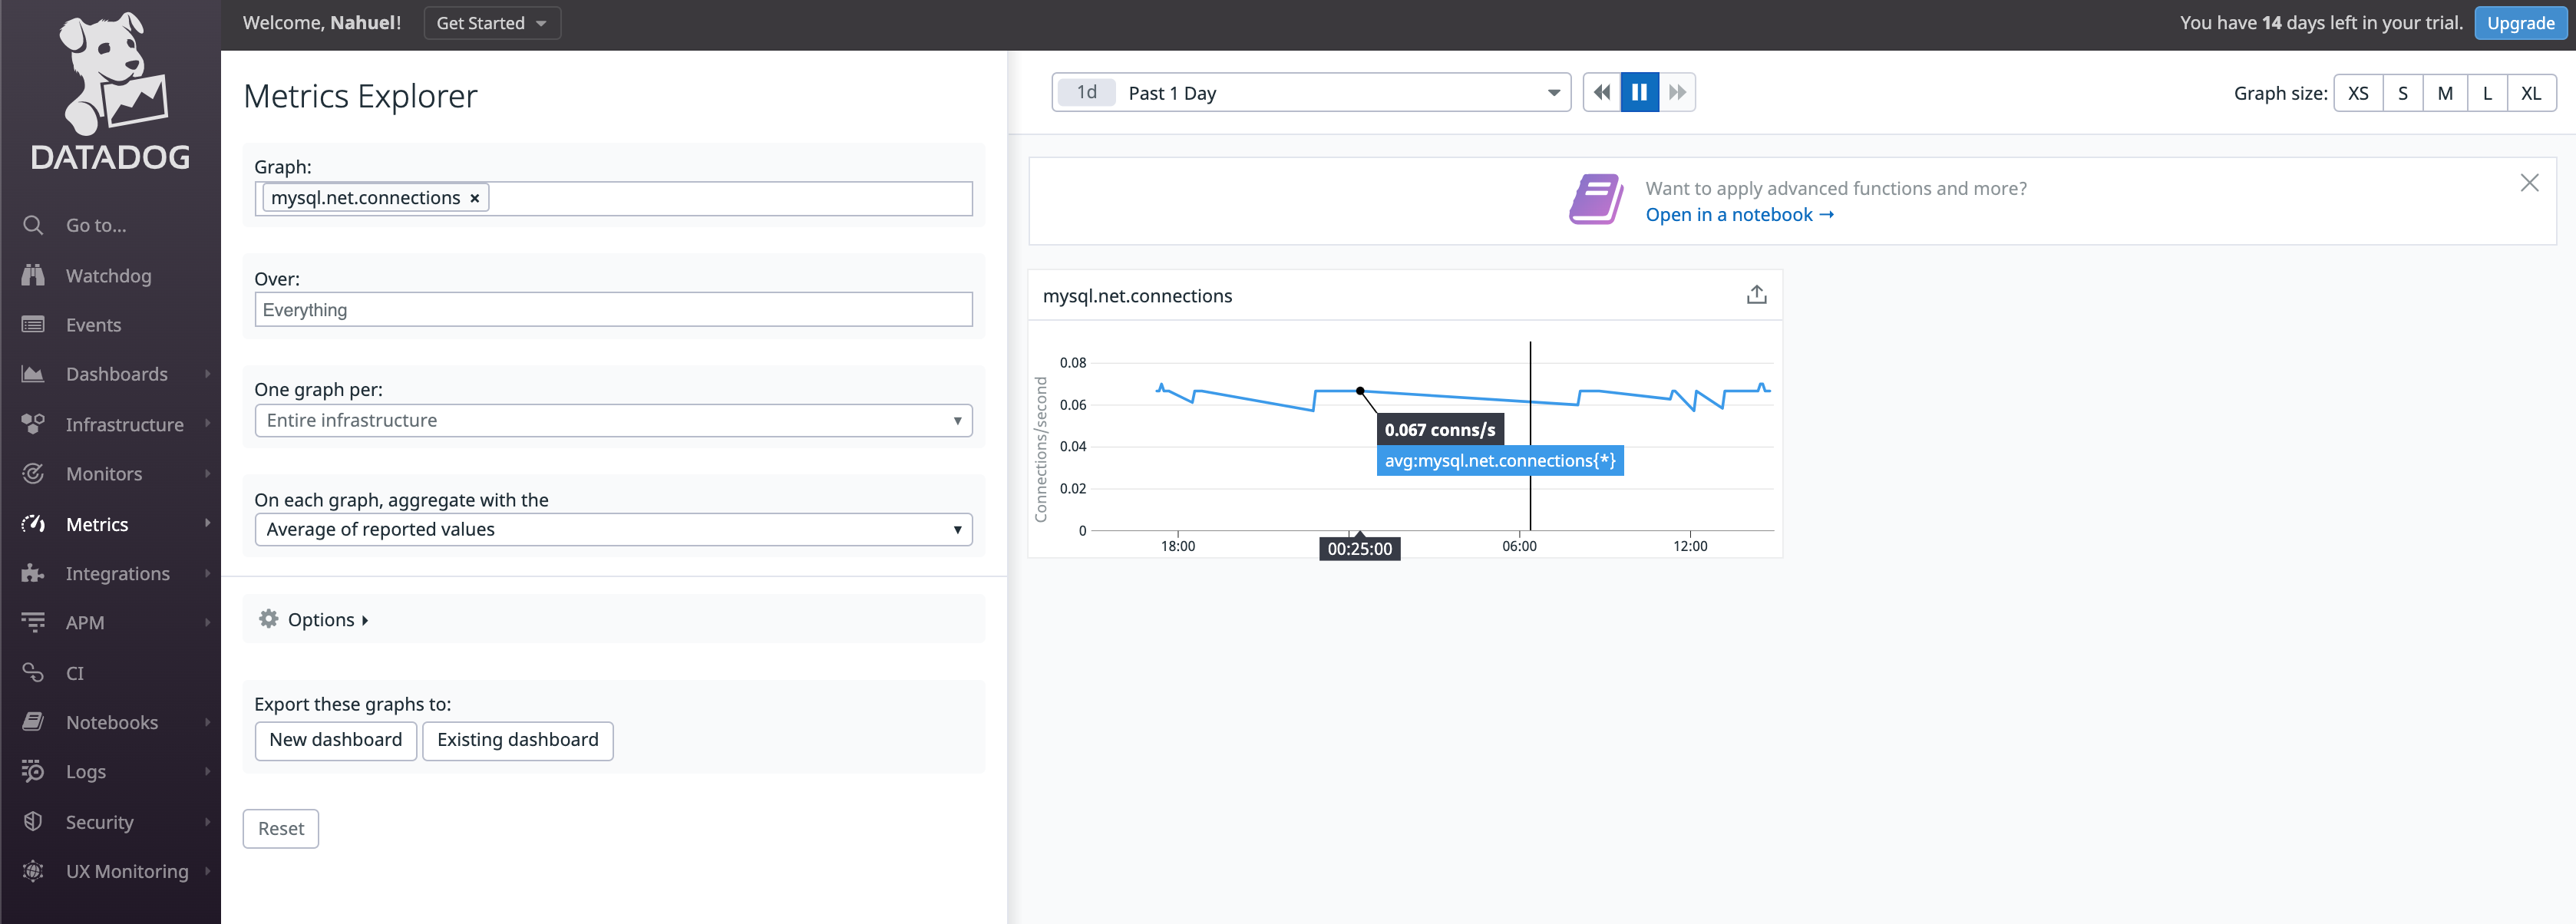Open the Get Started dropdown
Viewport: 2576px width, 924px height.
[492, 23]
